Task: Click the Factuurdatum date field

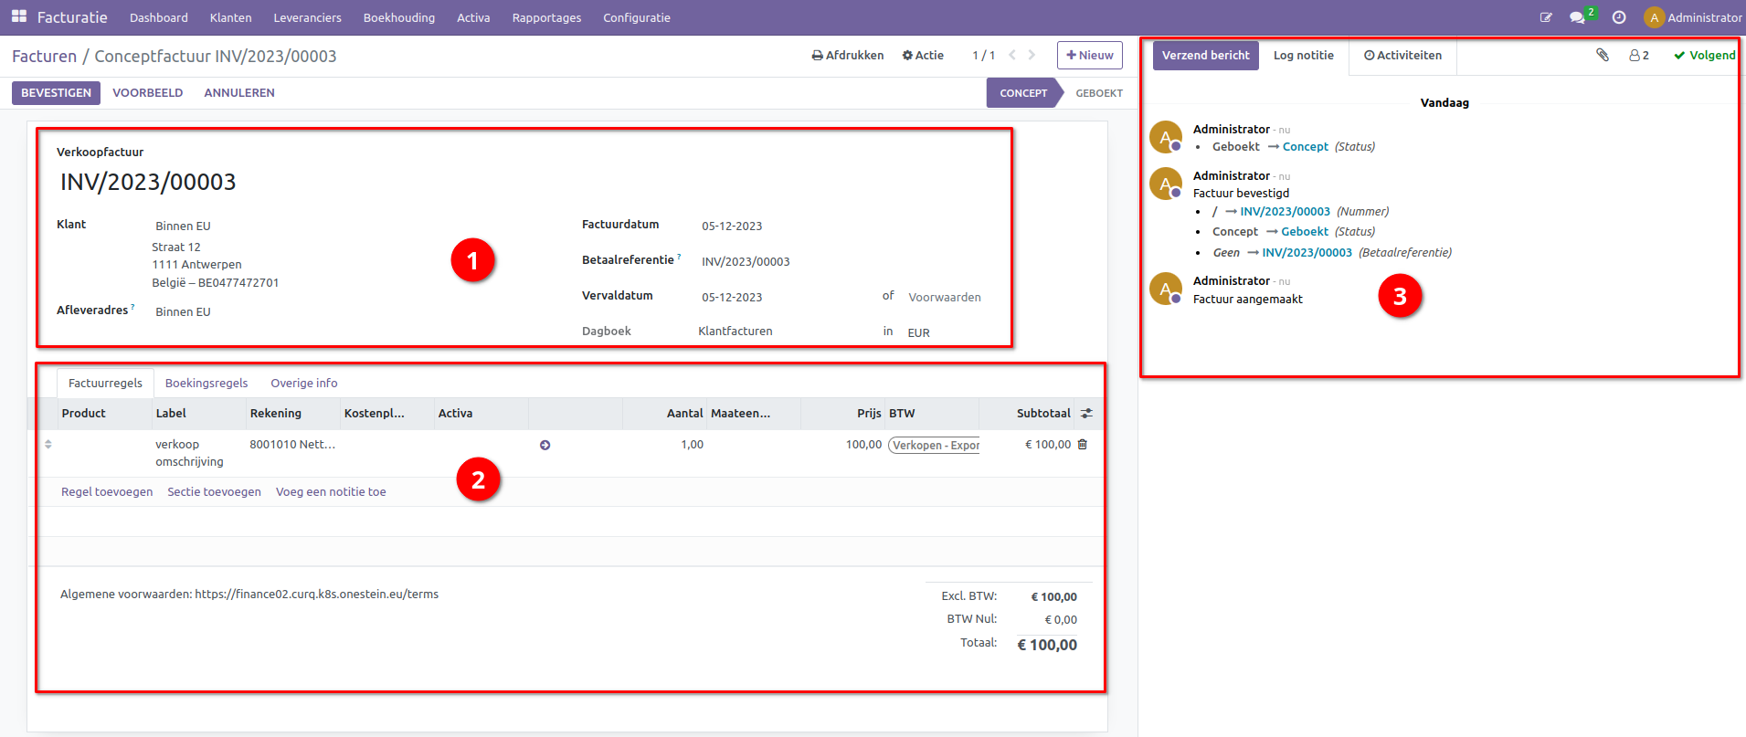Action: click(x=732, y=226)
